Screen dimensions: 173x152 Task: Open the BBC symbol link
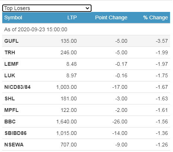tap(10, 122)
